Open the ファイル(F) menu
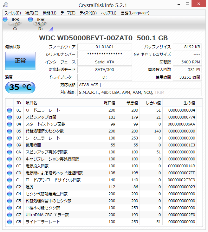The height and width of the screenshot is (232, 208). (13, 13)
